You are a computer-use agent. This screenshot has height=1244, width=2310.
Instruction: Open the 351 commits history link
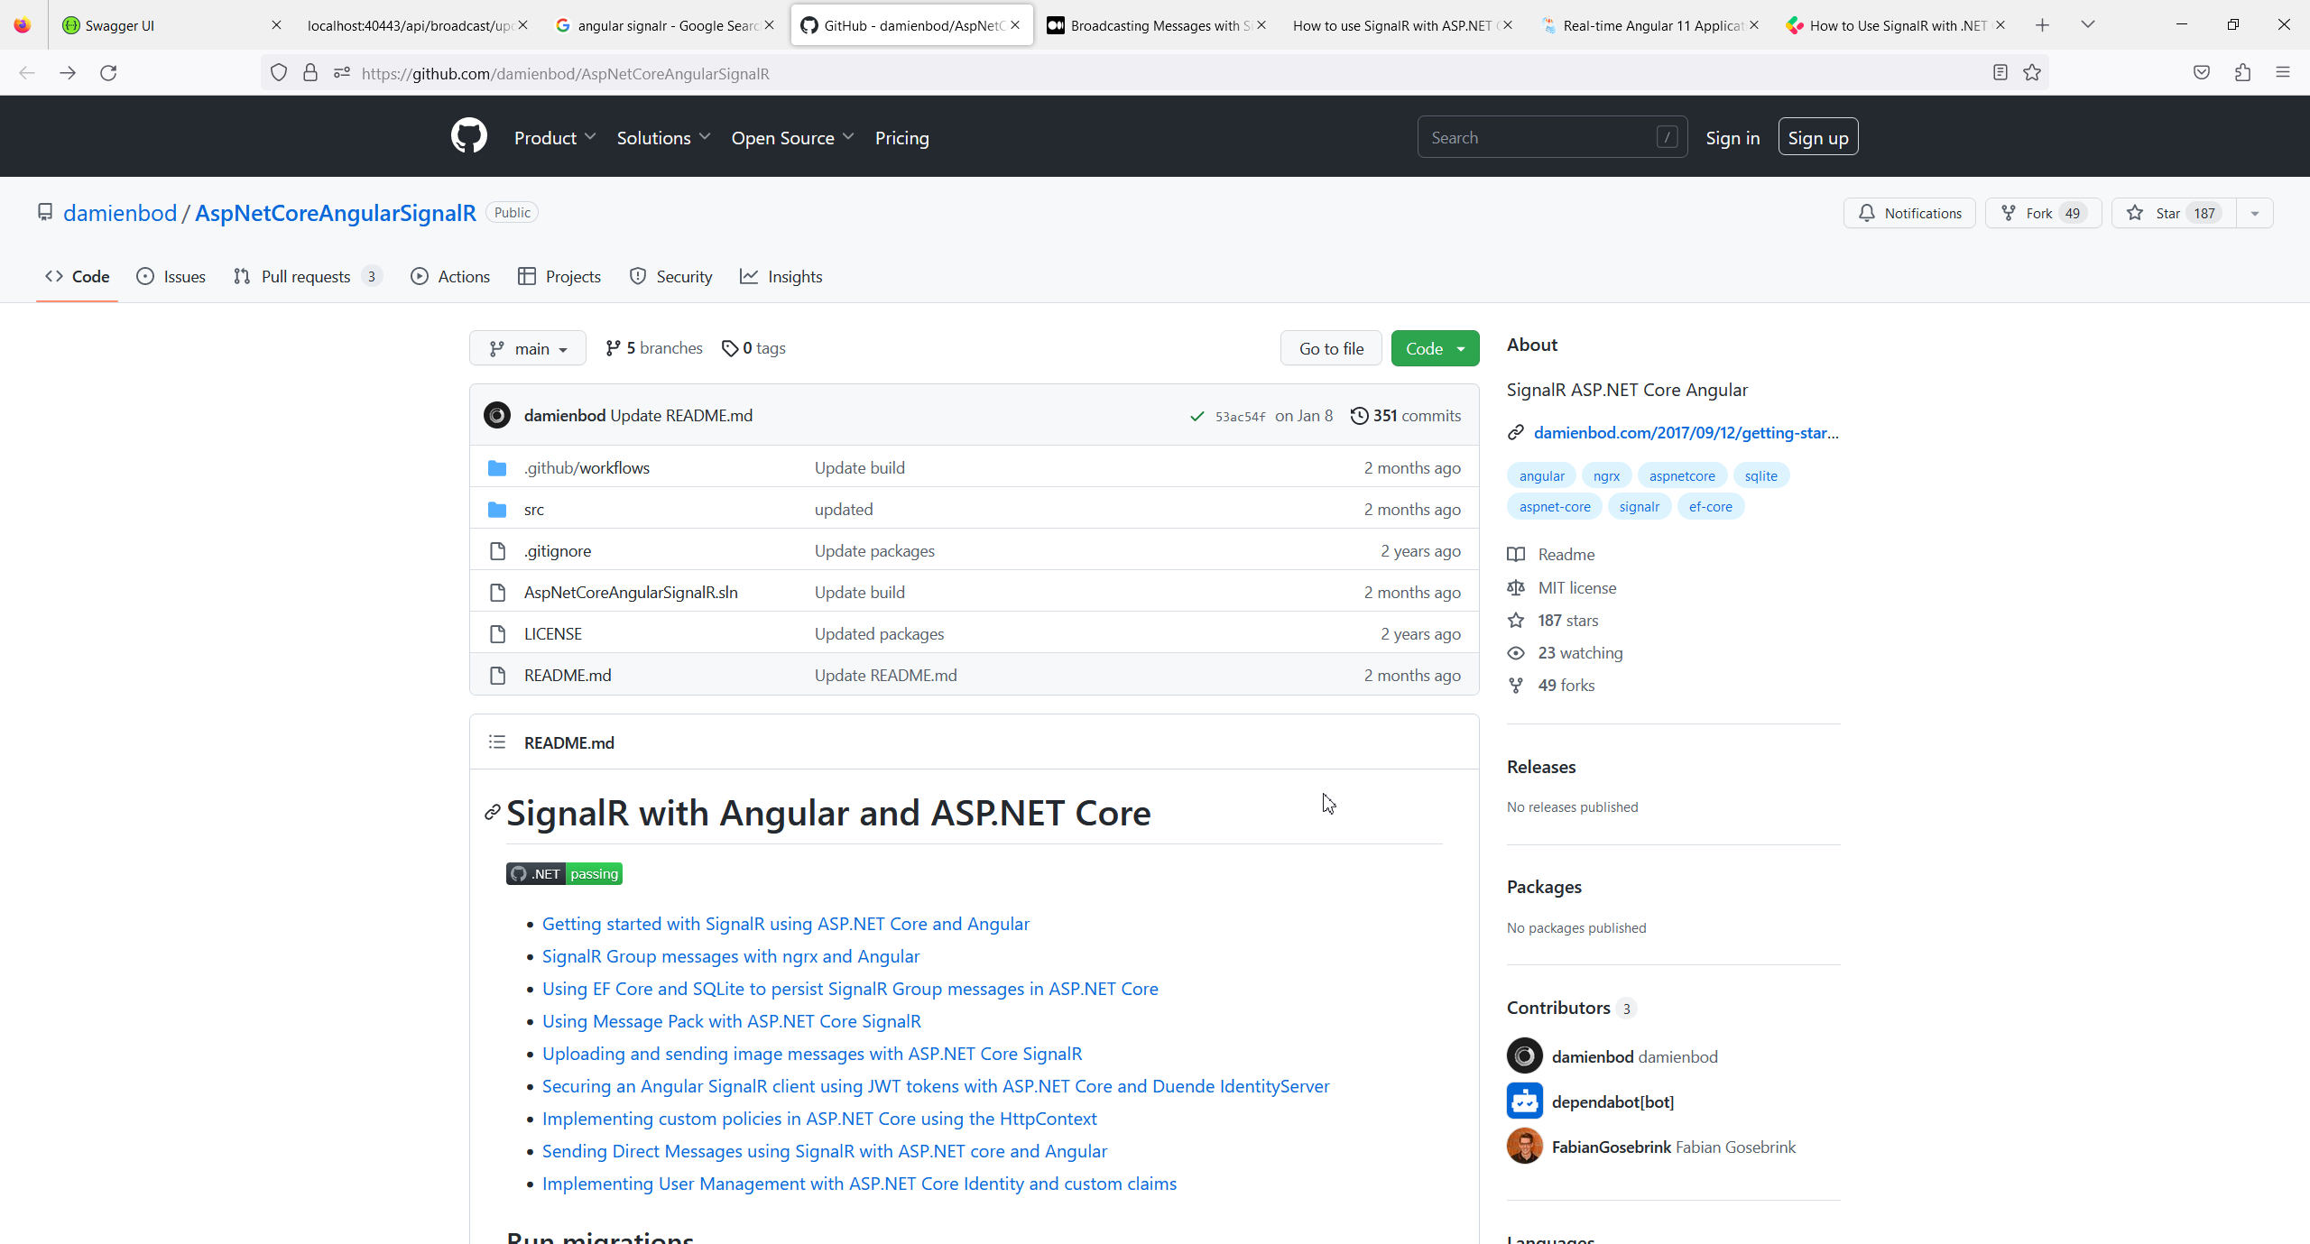1406,416
